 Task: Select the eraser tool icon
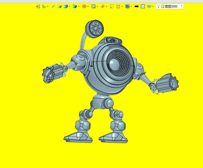pos(53,6)
